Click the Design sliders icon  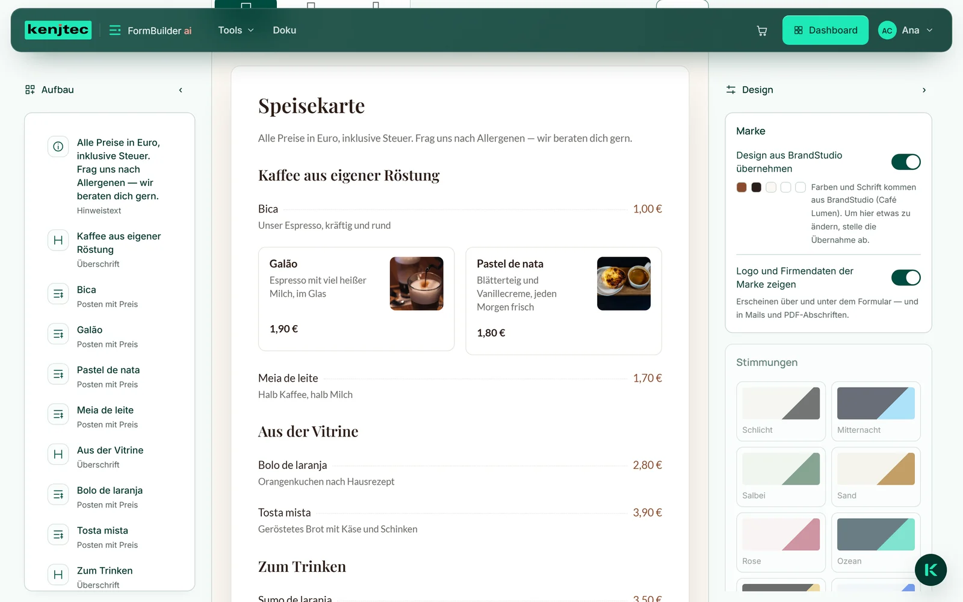coord(731,90)
